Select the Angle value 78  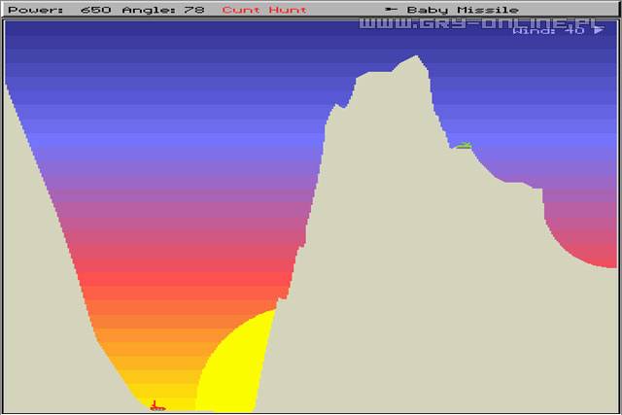click(194, 10)
